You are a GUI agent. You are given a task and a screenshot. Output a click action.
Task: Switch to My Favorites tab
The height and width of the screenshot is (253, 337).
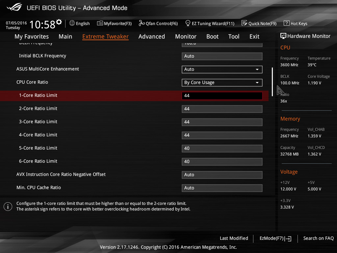(x=32, y=37)
